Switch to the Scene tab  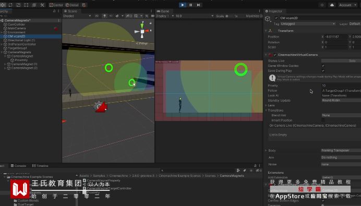point(70,11)
